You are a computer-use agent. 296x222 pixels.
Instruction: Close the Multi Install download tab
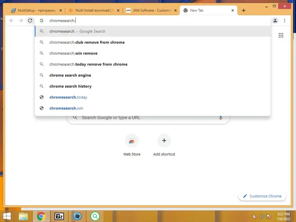pyautogui.click(x=118, y=10)
